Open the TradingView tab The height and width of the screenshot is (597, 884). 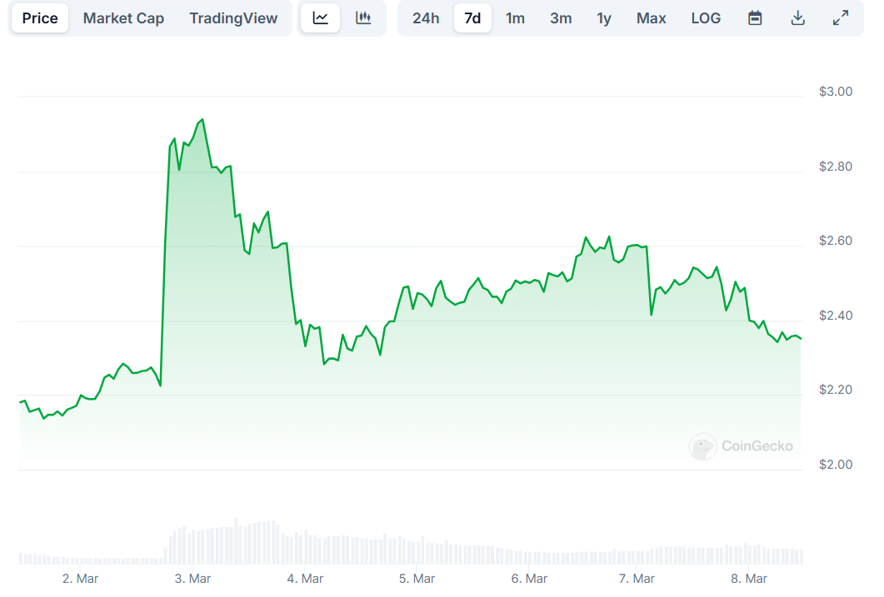point(233,18)
